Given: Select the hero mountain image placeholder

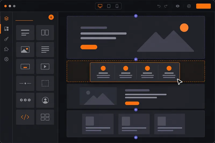Looking at the screenshot, I should pos(165,41).
